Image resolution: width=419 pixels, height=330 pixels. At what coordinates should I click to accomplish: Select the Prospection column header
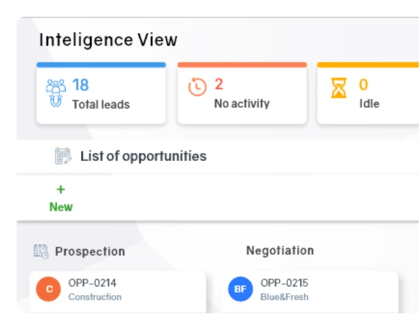(90, 252)
